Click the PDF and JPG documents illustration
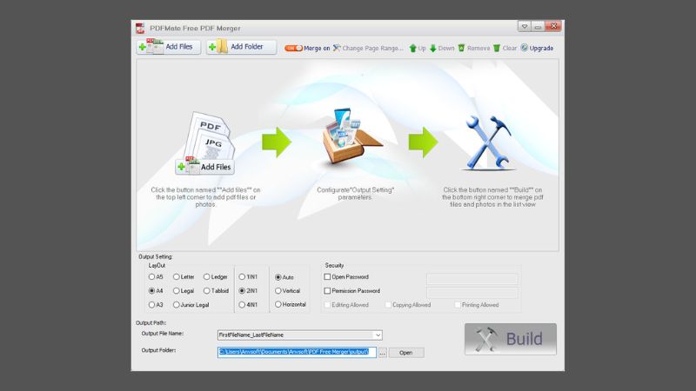 pos(208,136)
